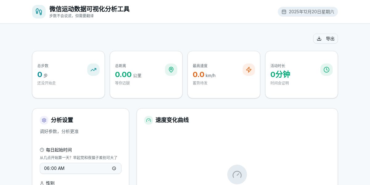Click the 时间会证明 caption
The height and width of the screenshot is (185, 370).
[280, 83]
